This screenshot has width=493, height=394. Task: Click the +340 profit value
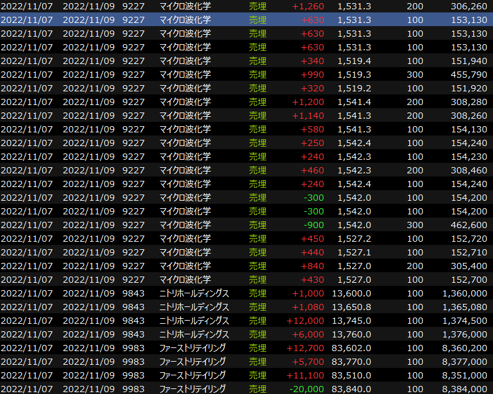(312, 61)
